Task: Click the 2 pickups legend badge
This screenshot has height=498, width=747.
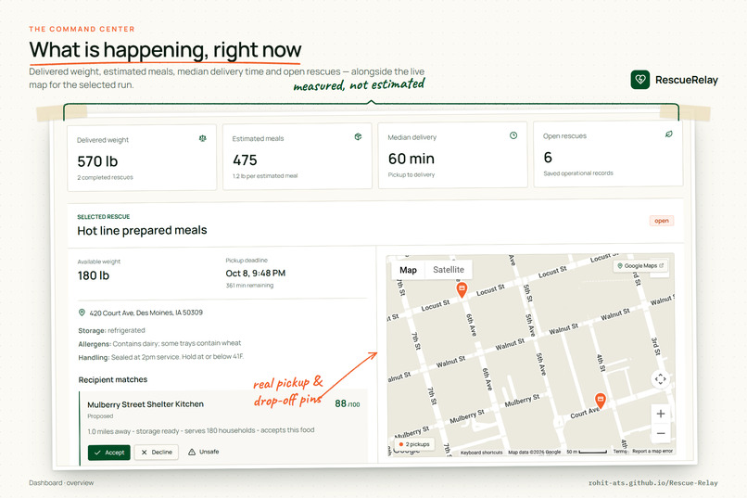Action: point(414,444)
